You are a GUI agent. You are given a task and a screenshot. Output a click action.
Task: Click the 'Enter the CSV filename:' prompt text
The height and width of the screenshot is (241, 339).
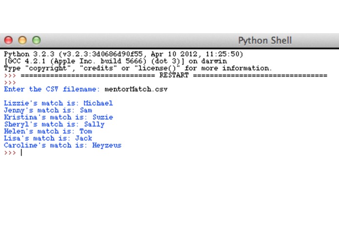point(52,89)
